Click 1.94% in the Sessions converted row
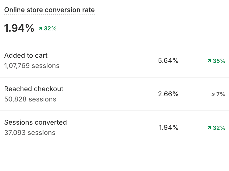Image resolution: width=229 pixels, height=171 pixels. click(169, 127)
